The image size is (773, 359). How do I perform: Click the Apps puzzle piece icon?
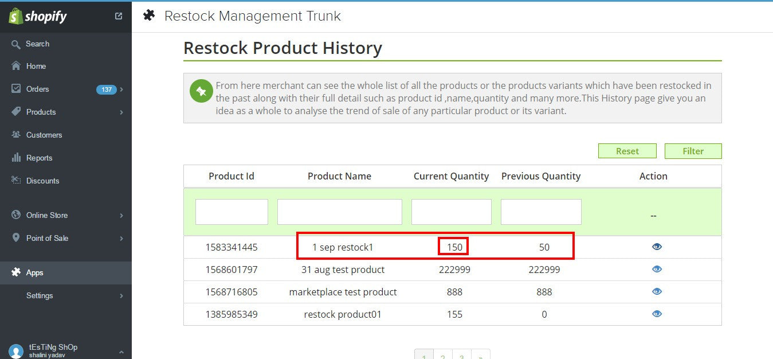pos(16,272)
